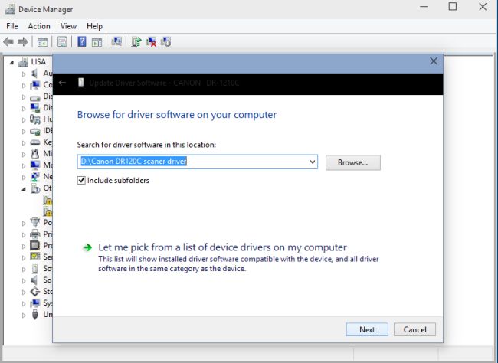Click the driver search location text field
The image size is (498, 363).
coord(197,162)
